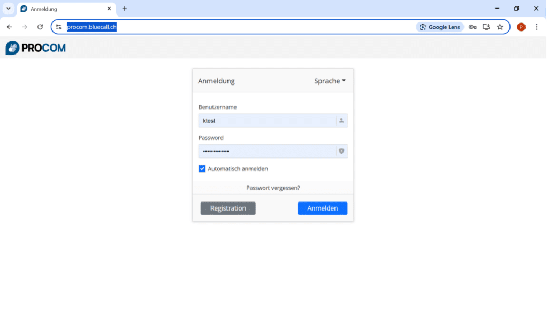This screenshot has width=548, height=326.
Task: Click the blue Anmelden button
Action: coord(322,208)
